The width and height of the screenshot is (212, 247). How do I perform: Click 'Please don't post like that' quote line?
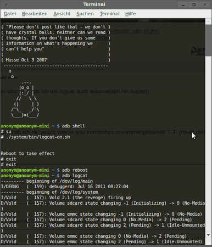click(56, 27)
